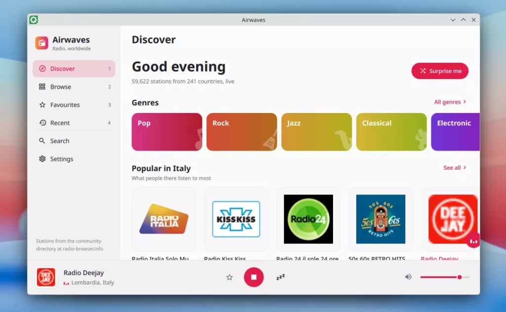Play the 50s 60s Retro Hits thumbnail
This screenshot has width=506, height=312.
[x=381, y=219]
